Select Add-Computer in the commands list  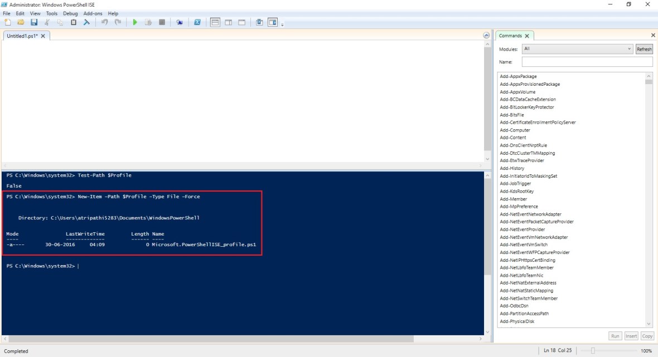click(515, 130)
